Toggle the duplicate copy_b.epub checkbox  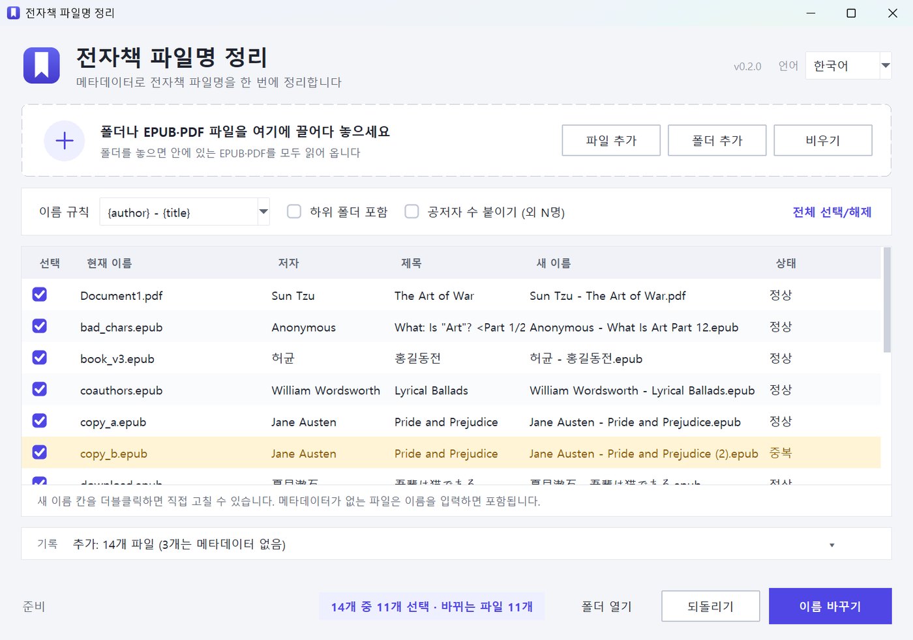[40, 452]
